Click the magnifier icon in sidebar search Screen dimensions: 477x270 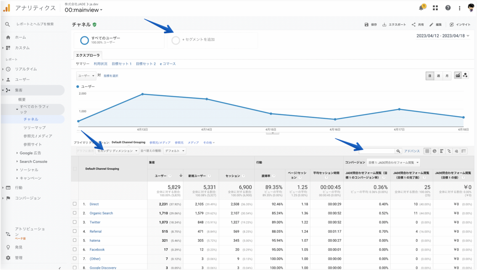pos(8,24)
